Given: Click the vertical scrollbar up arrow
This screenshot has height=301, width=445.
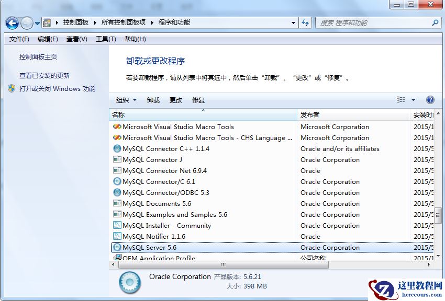Looking at the screenshot, I should pos(439,113).
